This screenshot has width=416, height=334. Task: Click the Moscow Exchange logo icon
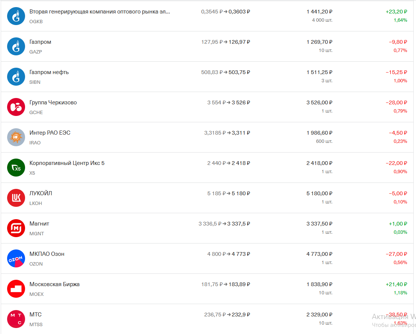[x=16, y=289]
